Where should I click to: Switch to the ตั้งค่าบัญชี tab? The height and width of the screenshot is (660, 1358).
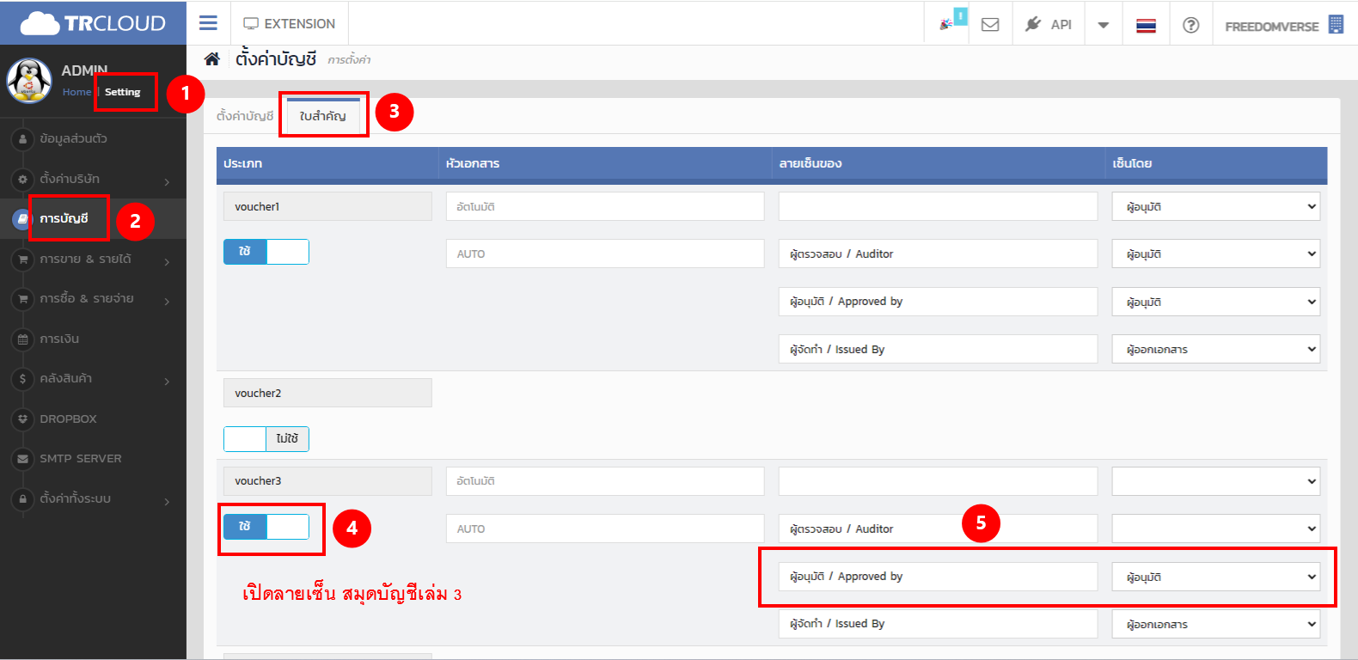coord(245,116)
